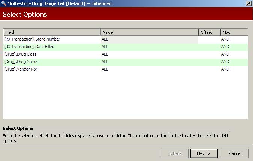Click the Mod column header

click(234, 32)
